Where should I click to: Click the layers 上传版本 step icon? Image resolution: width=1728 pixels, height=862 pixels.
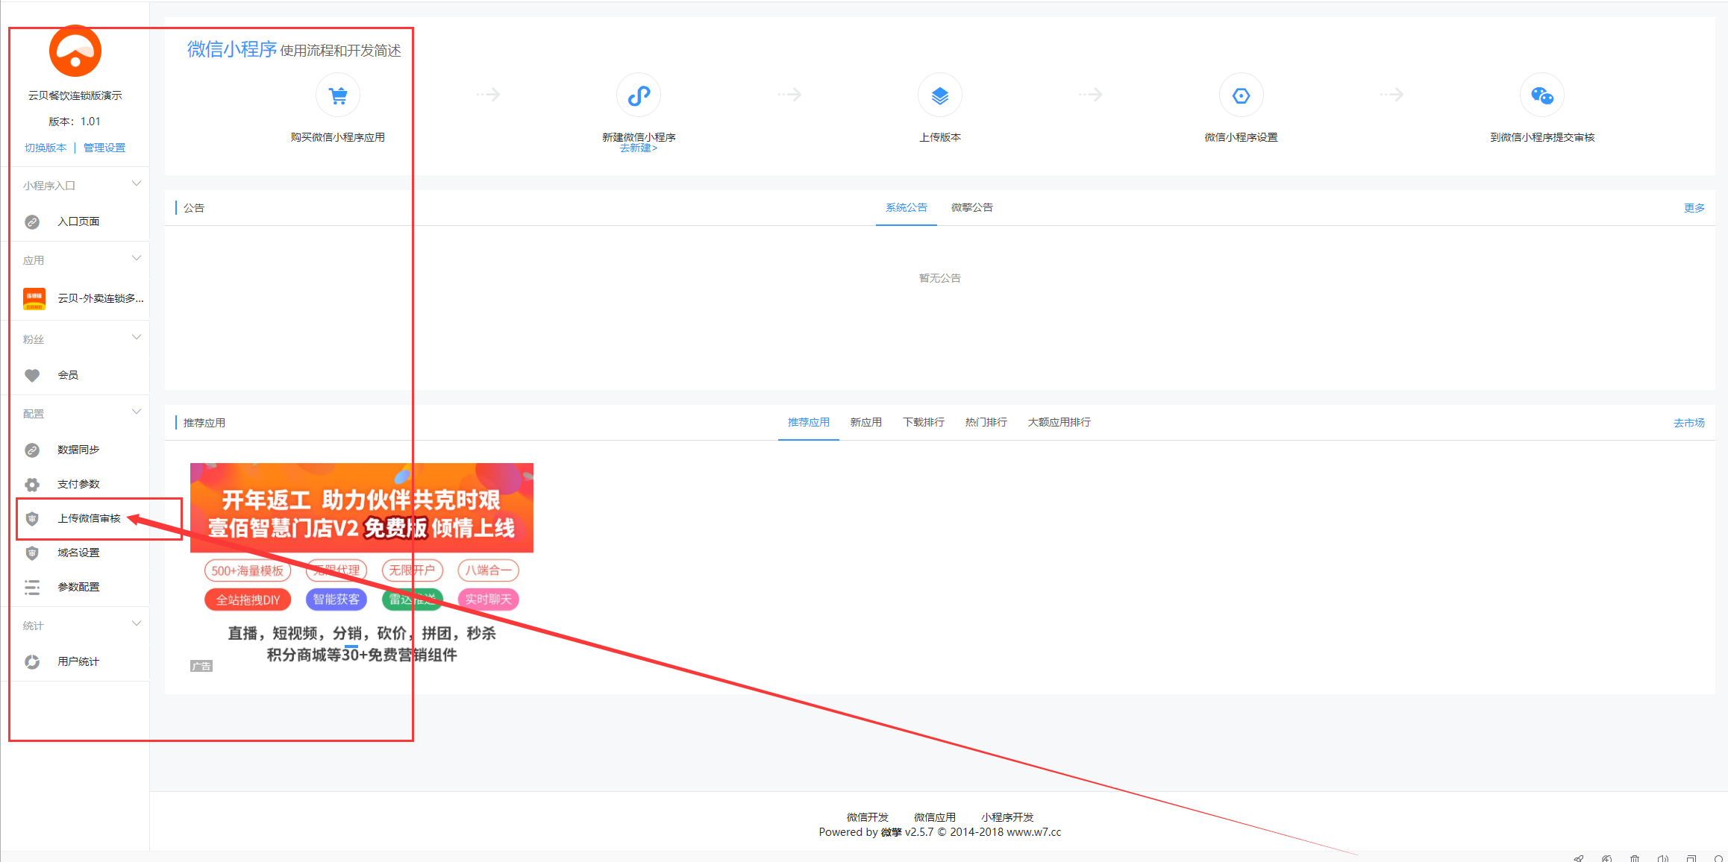pos(940,95)
